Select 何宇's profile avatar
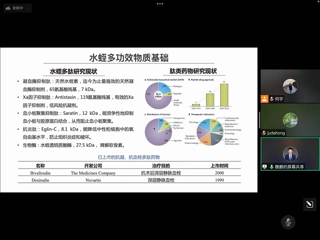The image size is (320, 240). pyautogui.click(x=290, y=86)
